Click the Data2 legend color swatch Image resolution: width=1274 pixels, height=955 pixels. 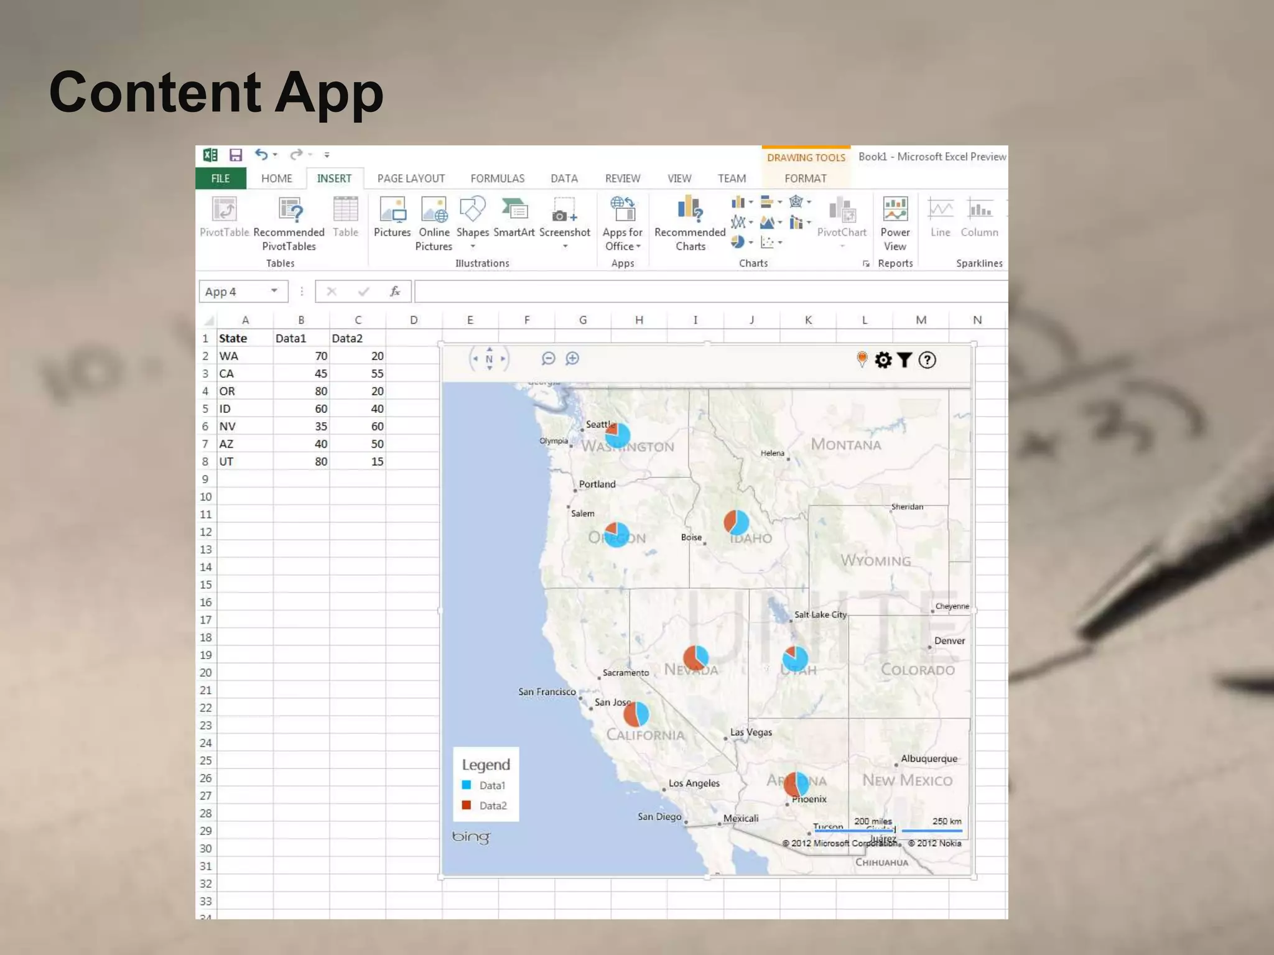coord(467,805)
